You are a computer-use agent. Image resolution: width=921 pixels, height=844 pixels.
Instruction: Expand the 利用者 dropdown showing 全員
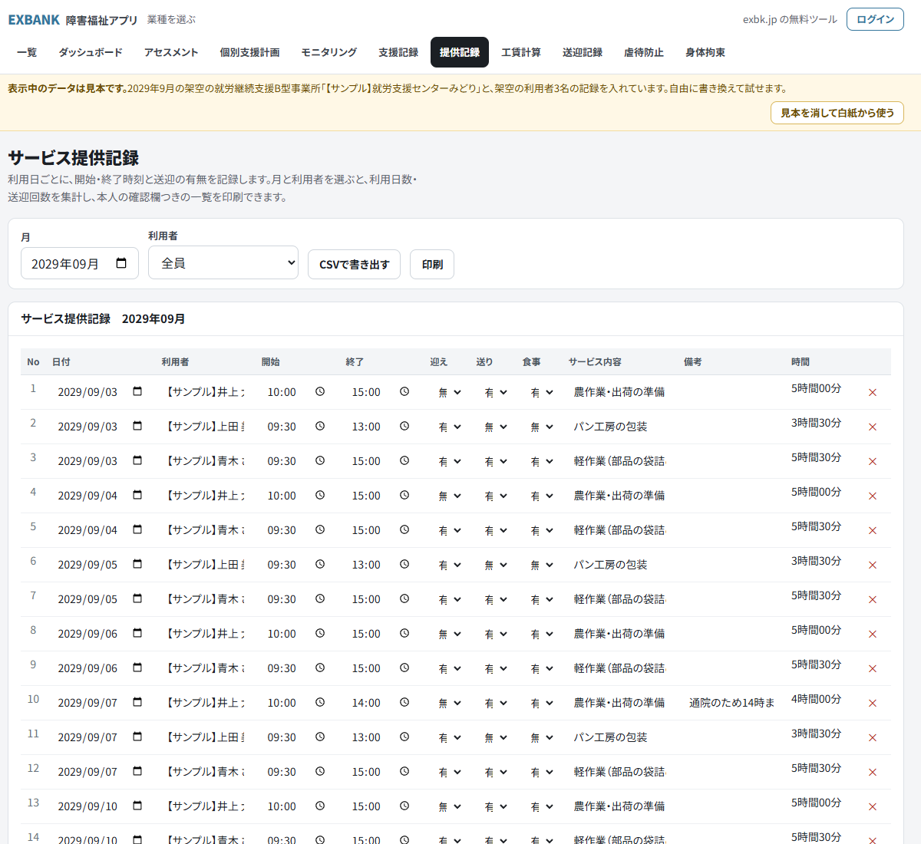tap(223, 262)
